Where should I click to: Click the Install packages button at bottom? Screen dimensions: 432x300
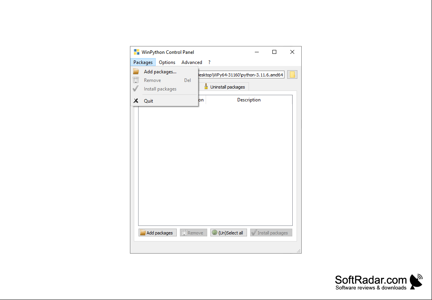pyautogui.click(x=271, y=233)
